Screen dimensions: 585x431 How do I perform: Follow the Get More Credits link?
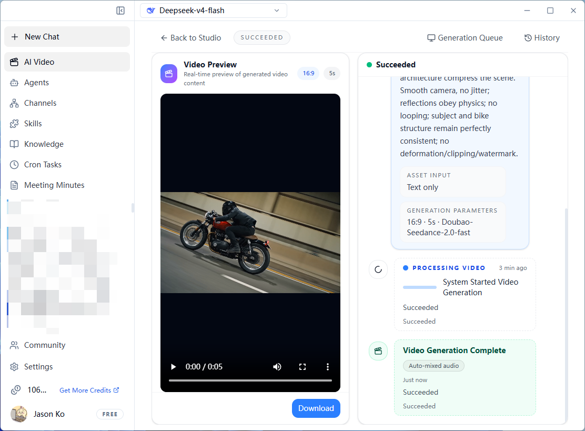pyautogui.click(x=89, y=390)
